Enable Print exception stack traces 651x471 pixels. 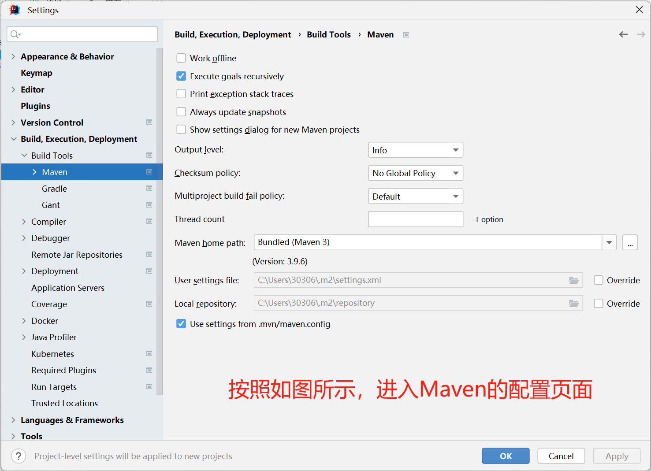pyautogui.click(x=181, y=94)
